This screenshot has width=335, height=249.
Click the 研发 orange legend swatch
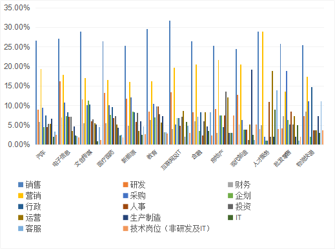[x=125, y=184]
